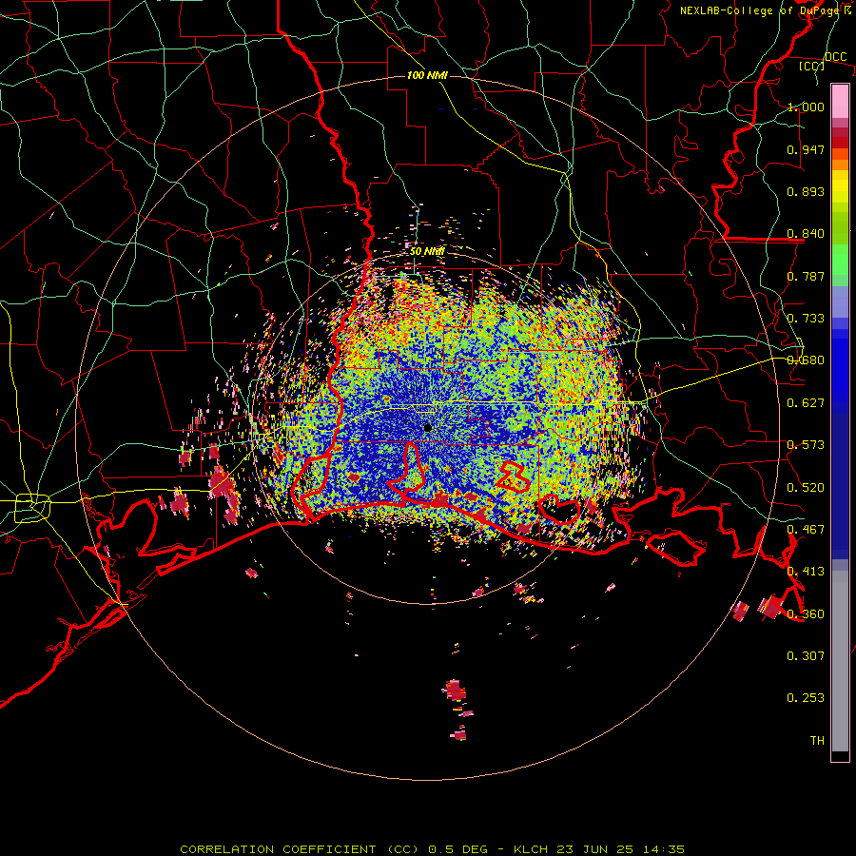
Task: Click the [CC] units label above the scale
Action: tap(812, 66)
